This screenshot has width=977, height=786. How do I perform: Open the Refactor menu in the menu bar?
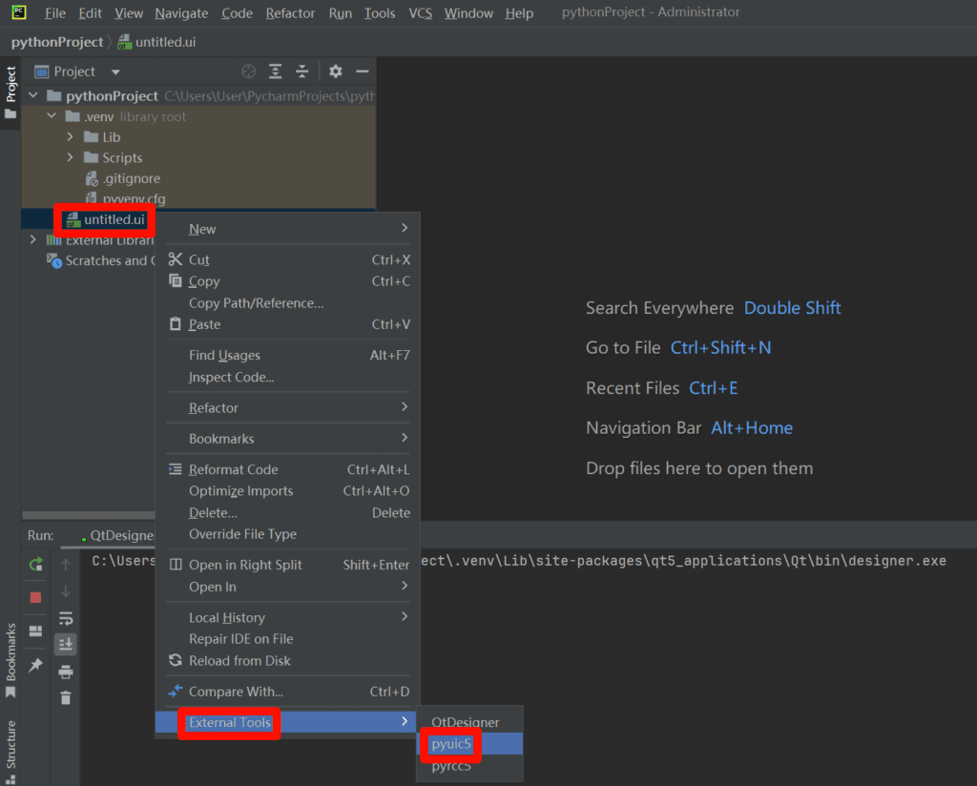[x=290, y=13]
